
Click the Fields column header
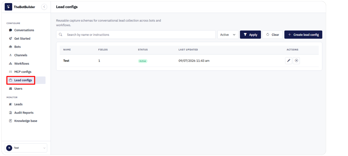pyautogui.click(x=103, y=50)
